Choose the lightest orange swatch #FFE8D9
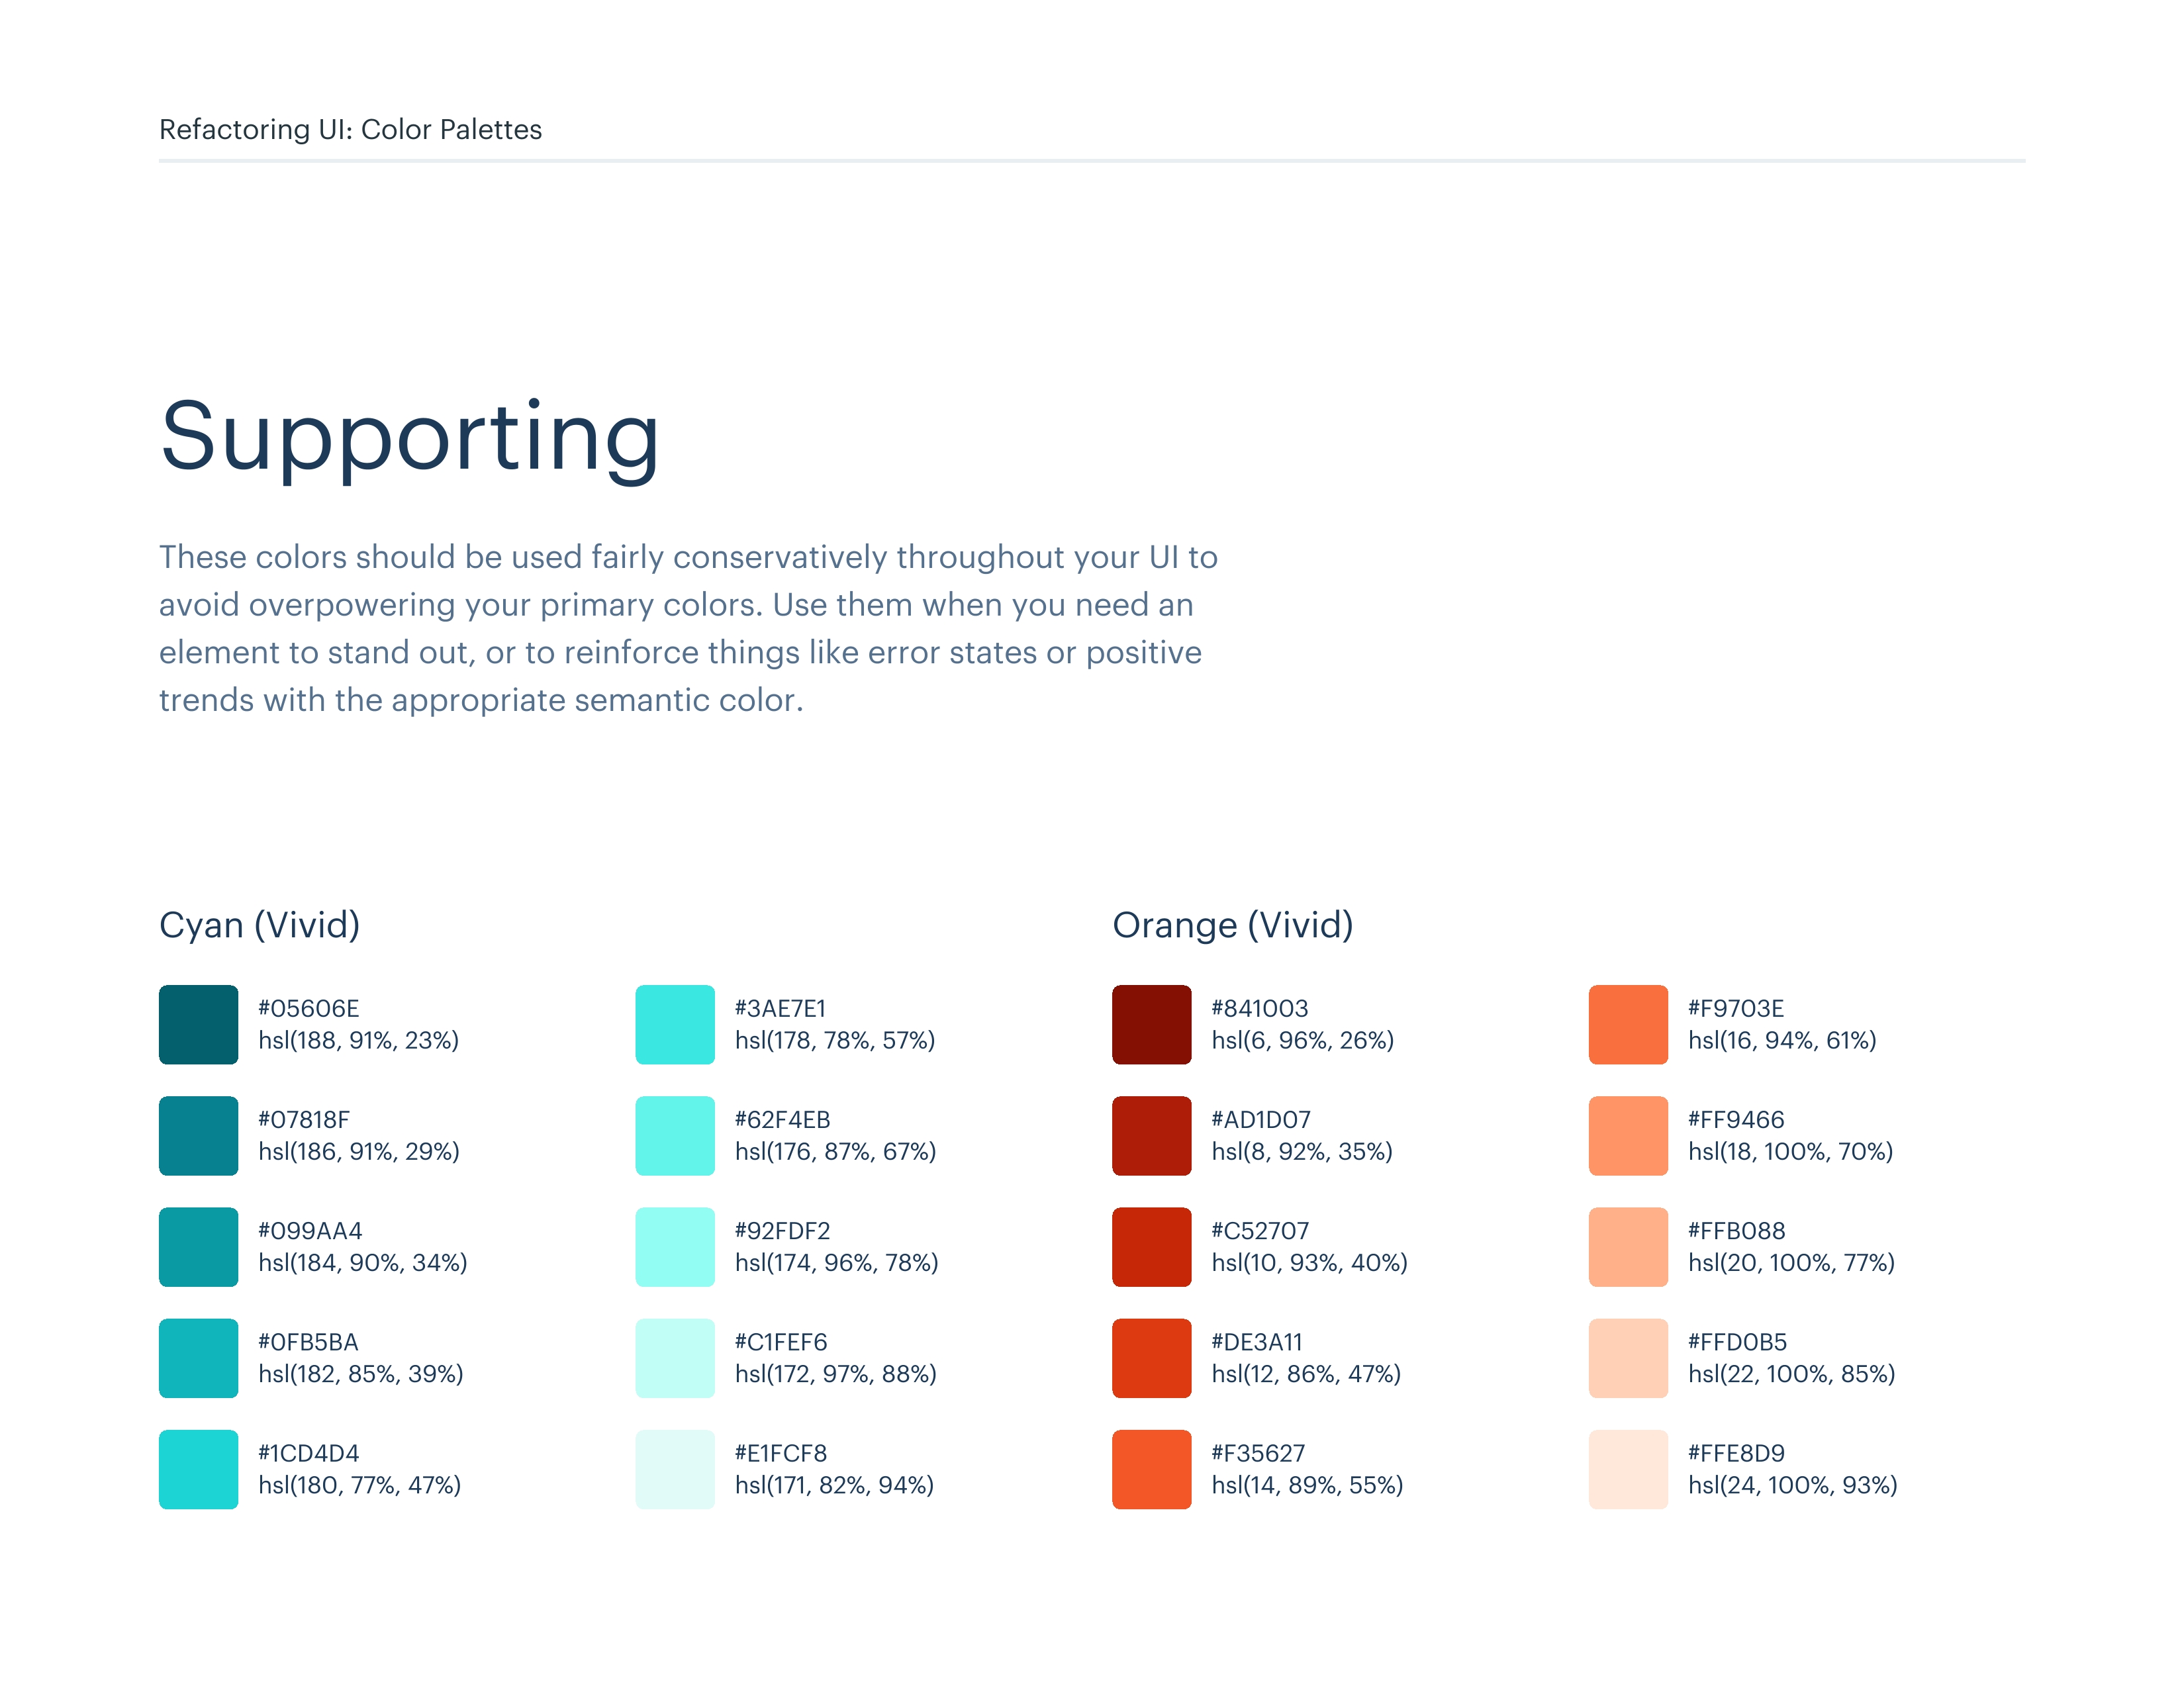The height and width of the screenshot is (1688, 2184). pyautogui.click(x=1628, y=1468)
